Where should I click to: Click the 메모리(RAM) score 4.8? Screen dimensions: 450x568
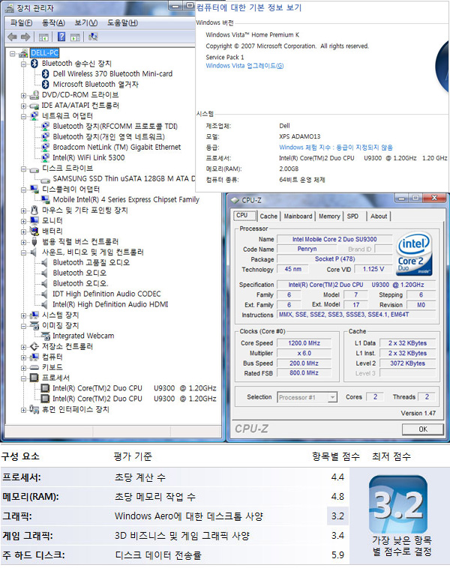coord(337,496)
